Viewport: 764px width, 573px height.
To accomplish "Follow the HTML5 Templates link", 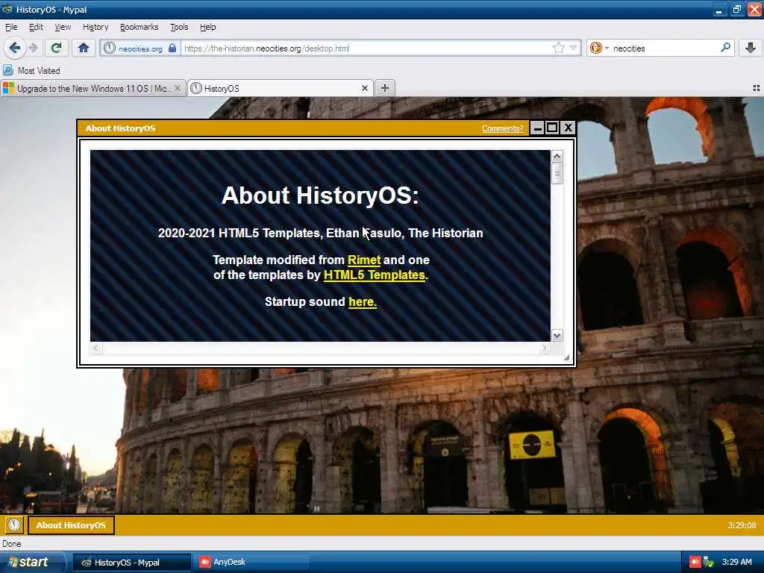I will click(x=375, y=275).
